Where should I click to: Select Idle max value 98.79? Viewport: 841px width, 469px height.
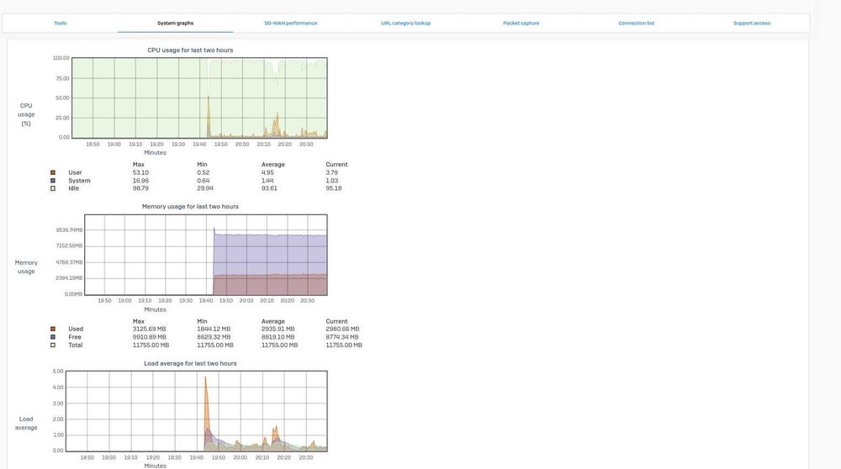pos(140,188)
